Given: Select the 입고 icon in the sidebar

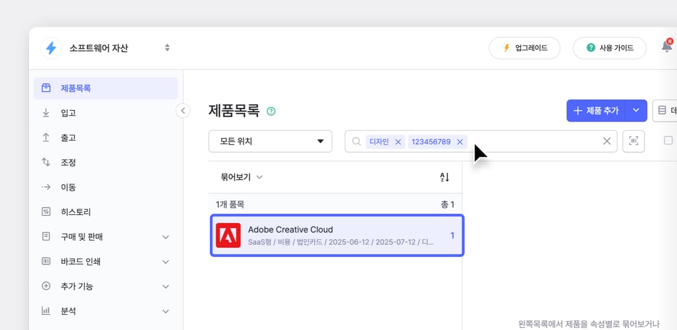Looking at the screenshot, I should [x=46, y=112].
